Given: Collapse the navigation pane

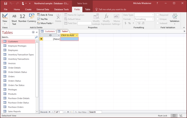Looking at the screenshot, I should coord(37,32).
